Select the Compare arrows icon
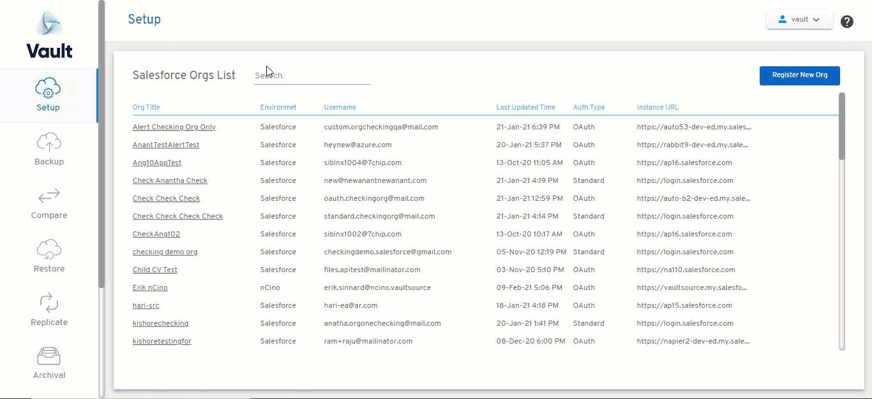Viewport: 872px width, 399px height. [49, 196]
